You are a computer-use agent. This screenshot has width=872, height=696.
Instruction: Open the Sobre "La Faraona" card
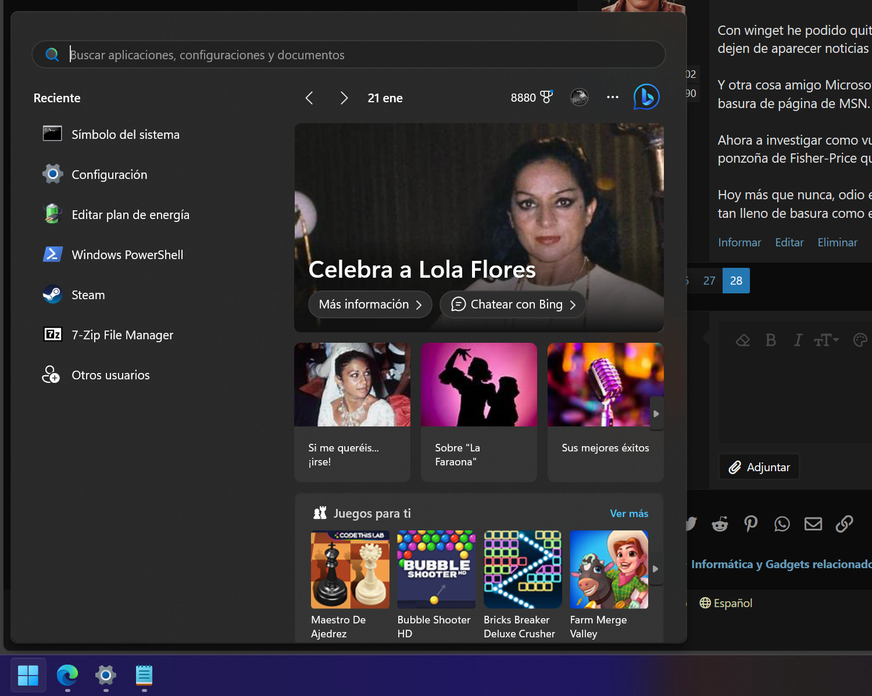click(479, 412)
